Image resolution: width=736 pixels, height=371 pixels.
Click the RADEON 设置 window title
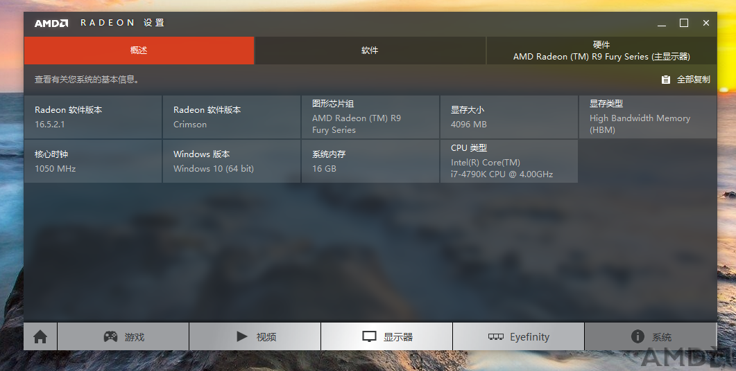point(122,23)
